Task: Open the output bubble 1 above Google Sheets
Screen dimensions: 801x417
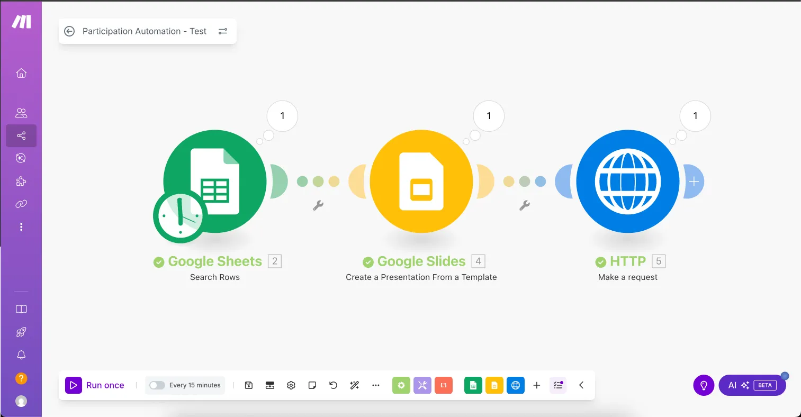Action: click(282, 116)
